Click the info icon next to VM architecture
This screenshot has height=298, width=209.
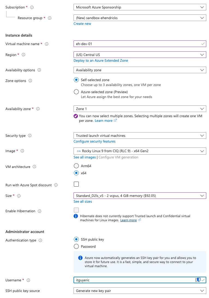coord(34,167)
